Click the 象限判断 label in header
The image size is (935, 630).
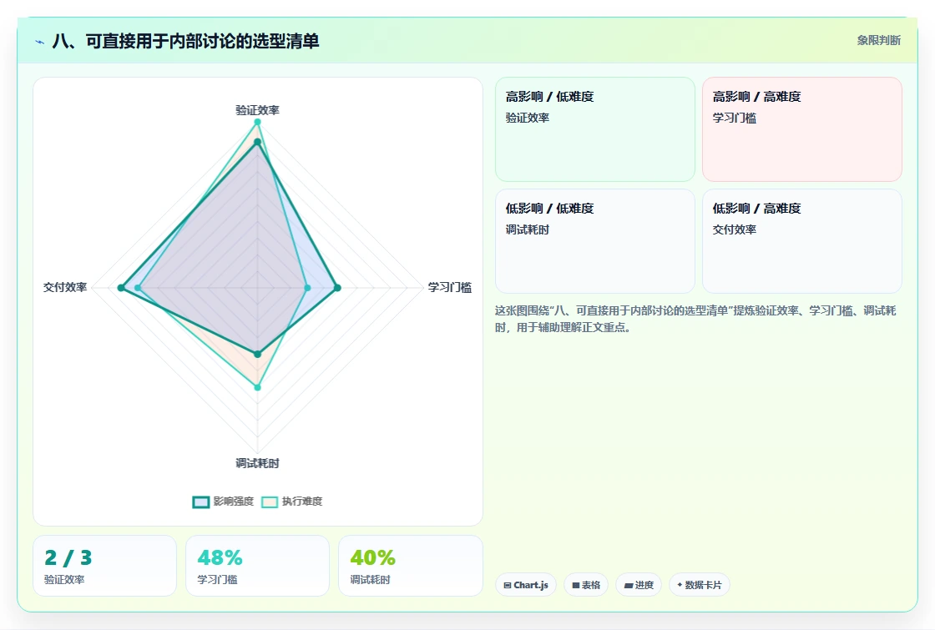coord(879,41)
